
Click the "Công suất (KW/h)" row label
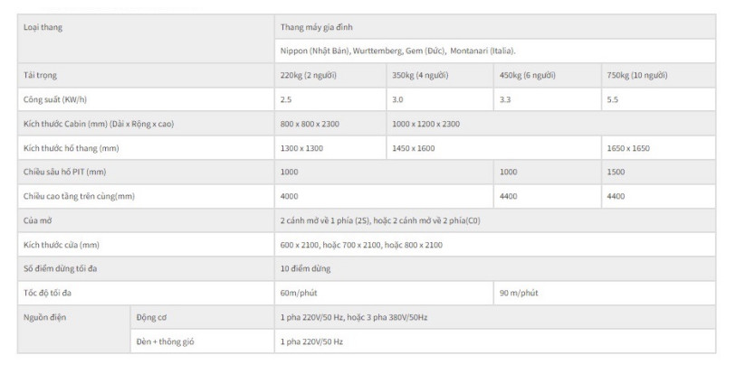coord(145,99)
